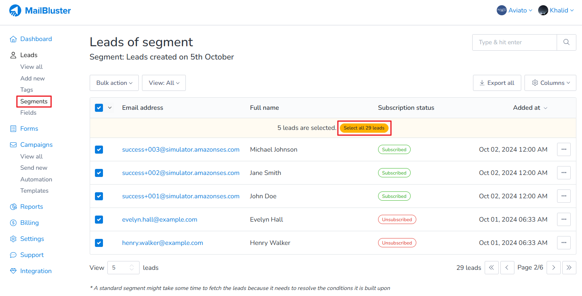Uncheck the Jane Smith row checkbox

99,173
